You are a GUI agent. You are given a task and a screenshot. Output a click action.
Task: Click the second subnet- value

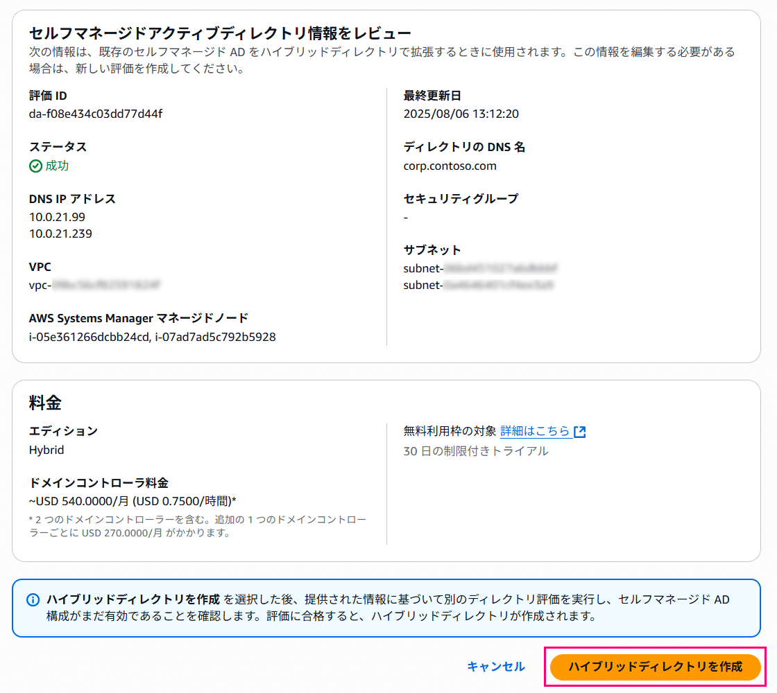[x=478, y=285]
